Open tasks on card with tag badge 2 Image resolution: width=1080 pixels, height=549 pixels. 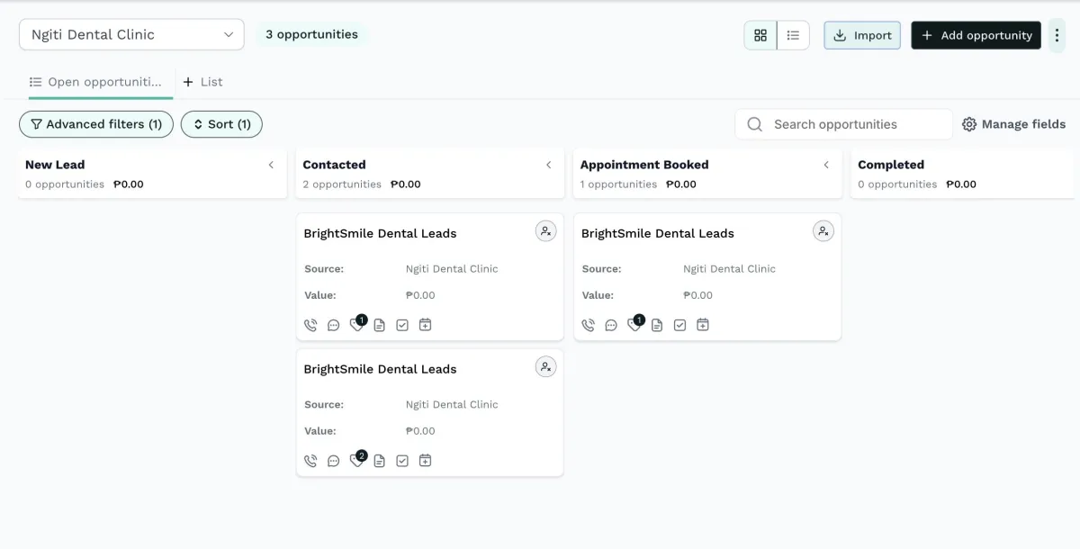(x=402, y=461)
